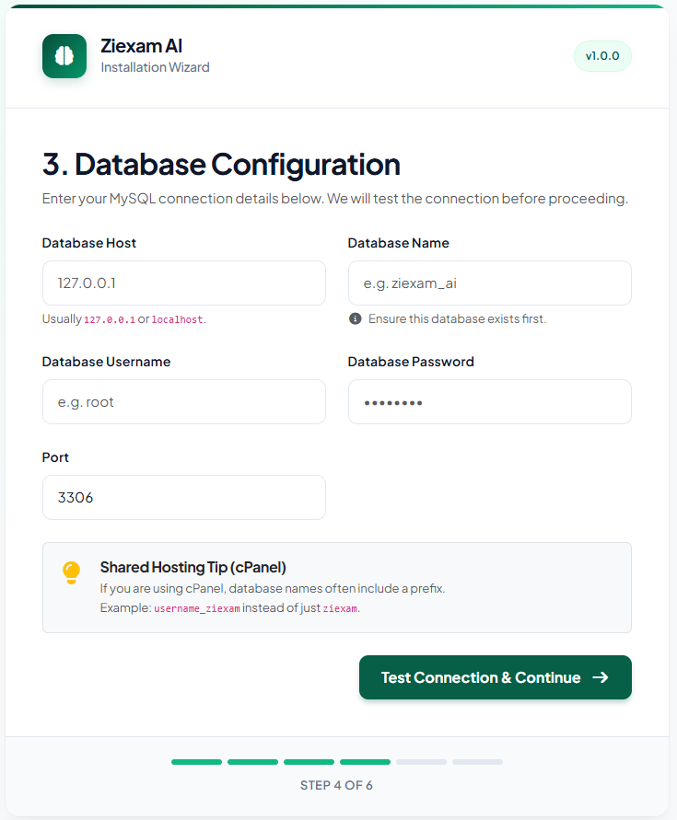Screen dimensions: 677x820
Task: Focus the Database Name input field
Action: 489,283
